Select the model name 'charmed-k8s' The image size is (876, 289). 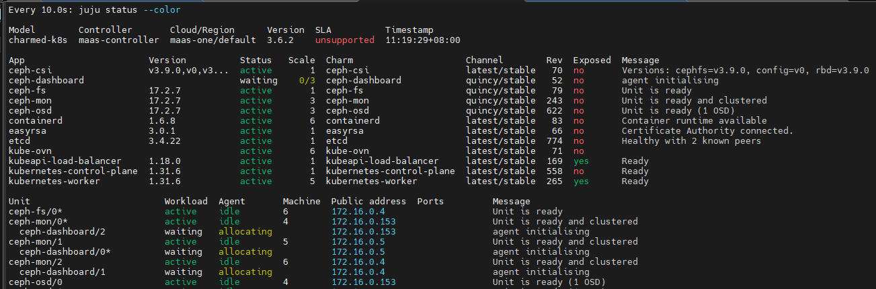[x=38, y=40]
